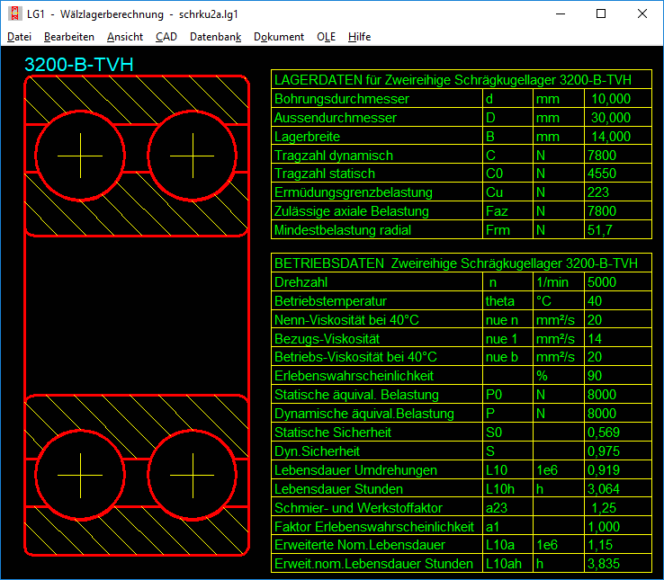Click the Ermüdungsgrenzbelastung value 223
The height and width of the screenshot is (580, 664).
click(598, 192)
